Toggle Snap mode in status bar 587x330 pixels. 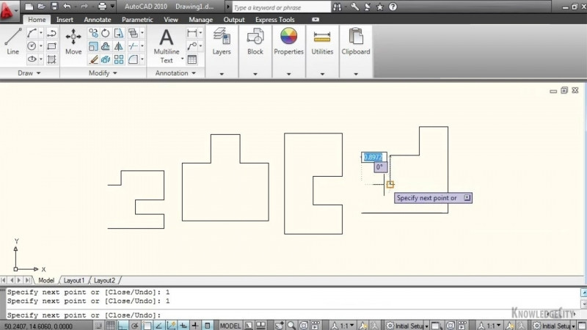[98, 326]
